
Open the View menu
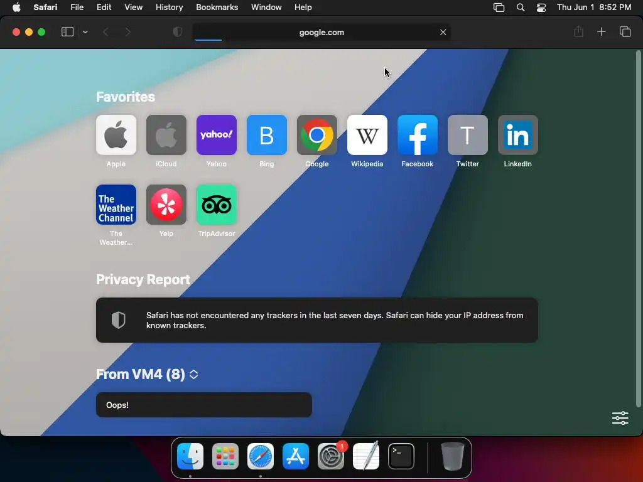[x=134, y=8]
